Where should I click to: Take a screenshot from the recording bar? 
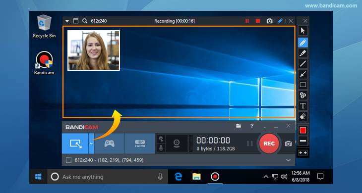pyautogui.click(x=269, y=21)
